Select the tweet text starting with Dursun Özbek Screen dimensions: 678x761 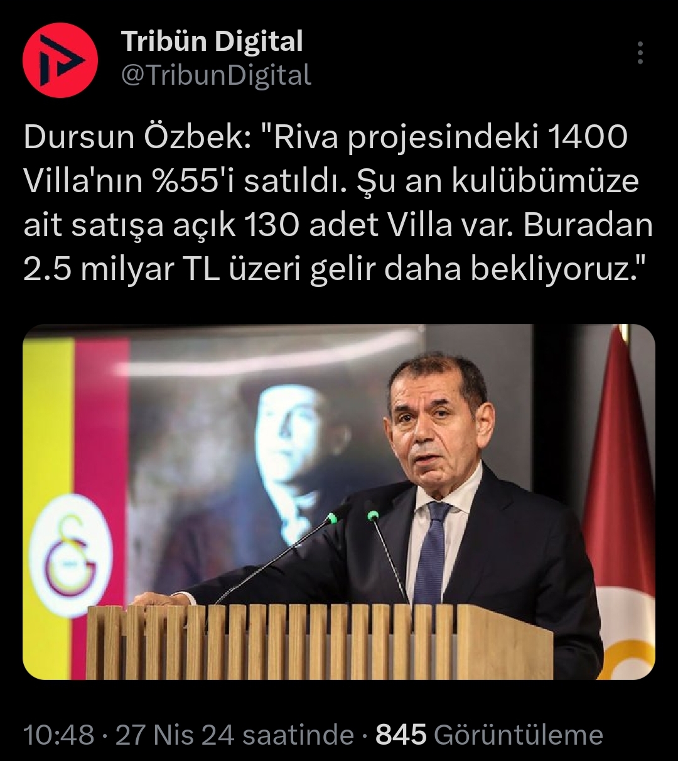(x=338, y=203)
